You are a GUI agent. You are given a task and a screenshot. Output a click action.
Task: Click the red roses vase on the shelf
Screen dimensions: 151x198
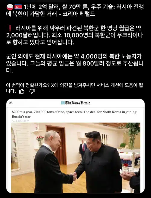click(x=40, y=142)
